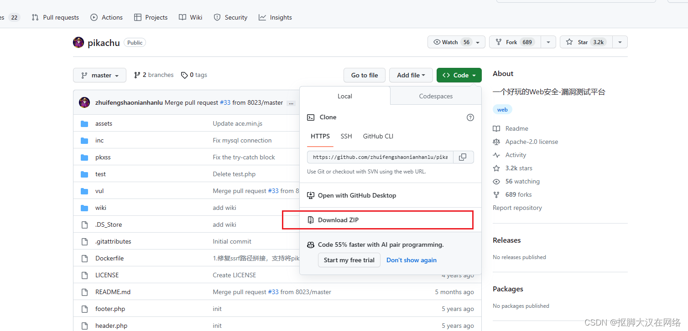Screen dimensions: 688x331
Task: Click the web topic tag
Action: (502, 109)
